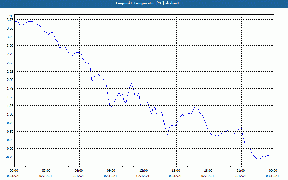
Task: Click the 3,75 y-axis label
Action: click(10, 20)
